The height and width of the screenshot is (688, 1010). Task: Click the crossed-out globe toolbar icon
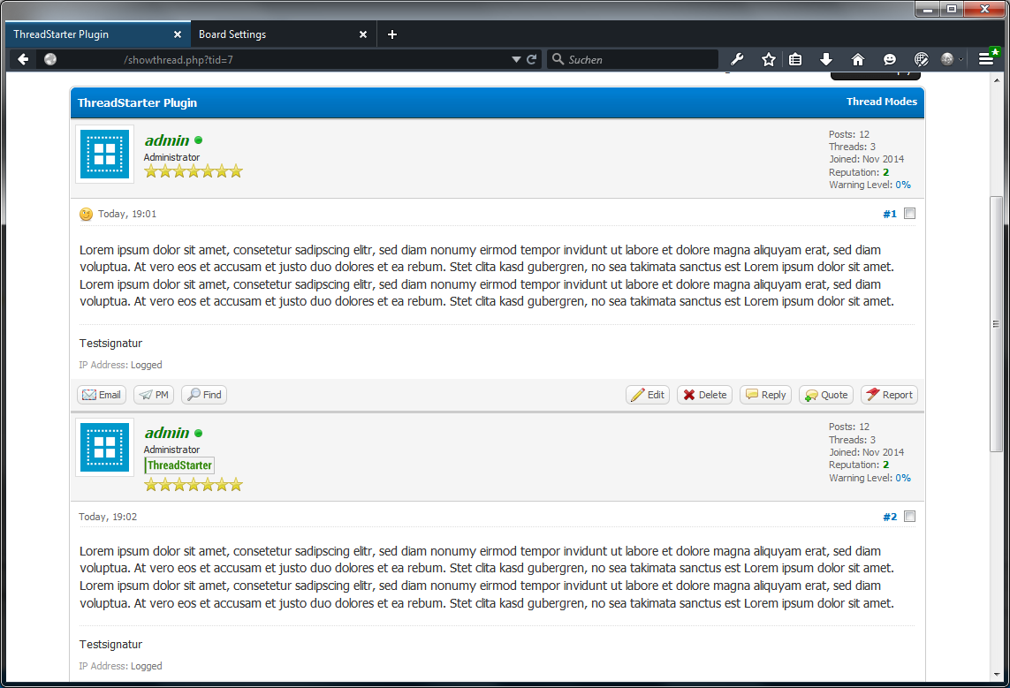click(921, 59)
